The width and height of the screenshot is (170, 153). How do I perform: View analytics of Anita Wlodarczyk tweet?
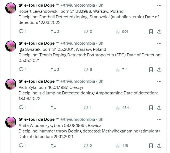[122, 146]
